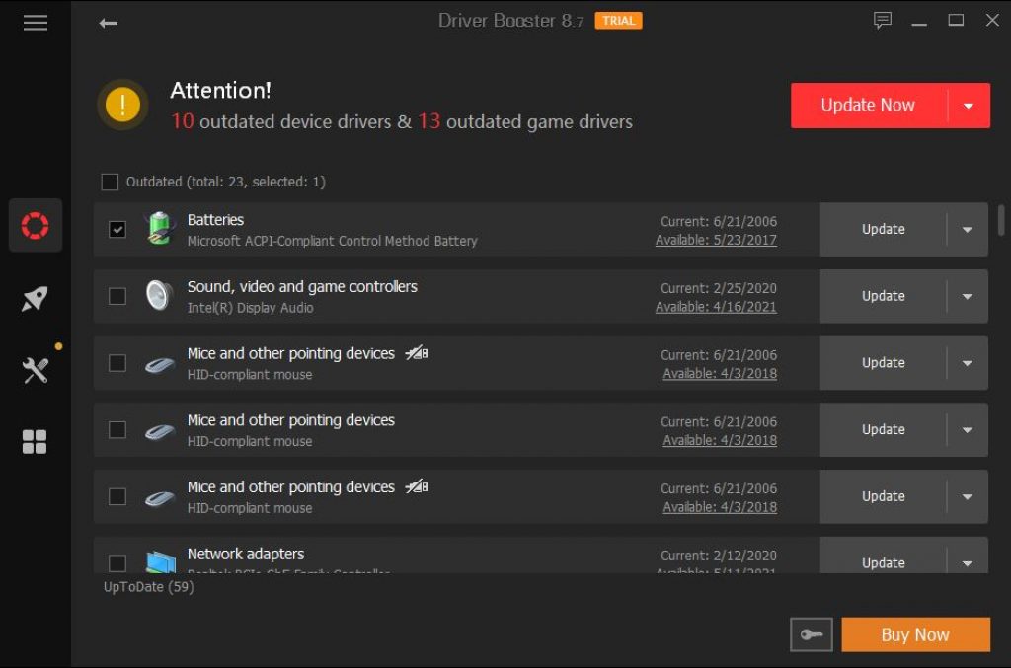Open the Action Center grid icon

[x=35, y=442]
